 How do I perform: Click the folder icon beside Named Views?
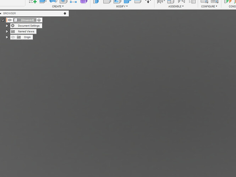13,32
